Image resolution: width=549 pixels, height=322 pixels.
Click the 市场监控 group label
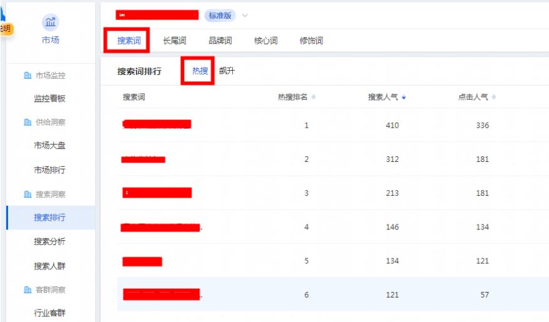click(51, 75)
